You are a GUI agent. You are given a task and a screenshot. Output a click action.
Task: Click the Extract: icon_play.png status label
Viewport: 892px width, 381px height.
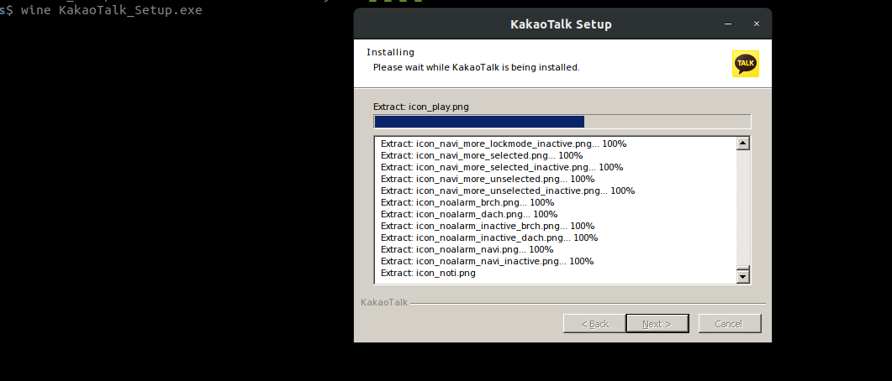[x=420, y=107]
